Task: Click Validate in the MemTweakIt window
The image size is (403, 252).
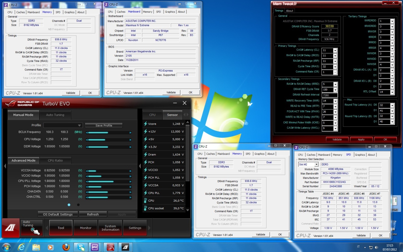Action: point(337,139)
